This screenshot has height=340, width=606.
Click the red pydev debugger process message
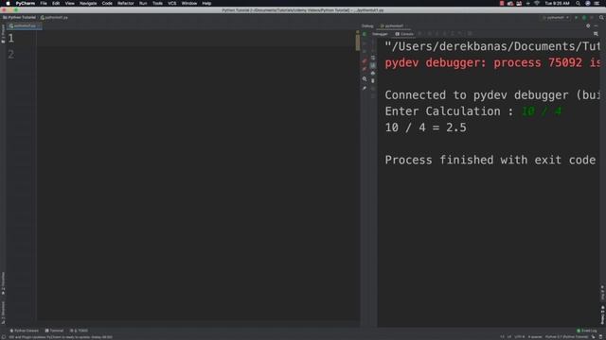492,63
